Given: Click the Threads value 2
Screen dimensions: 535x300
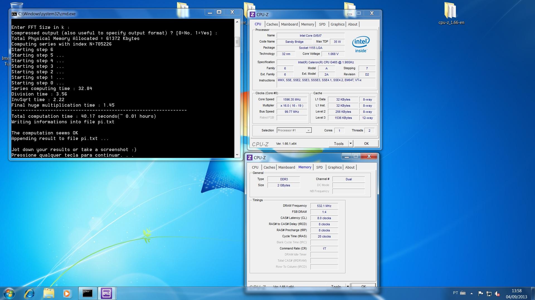Looking at the screenshot, I should coord(369,131).
